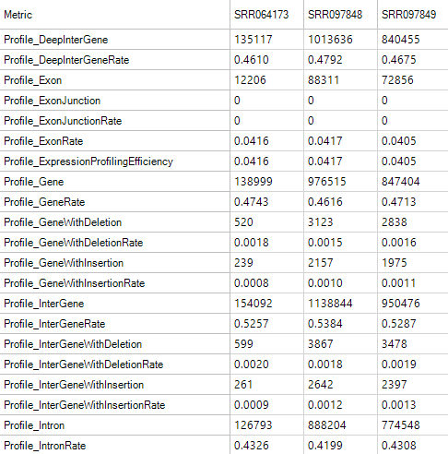Select the Profile_DeepInterGene row label
The width and height of the screenshot is (448, 454).
pyautogui.click(x=56, y=40)
